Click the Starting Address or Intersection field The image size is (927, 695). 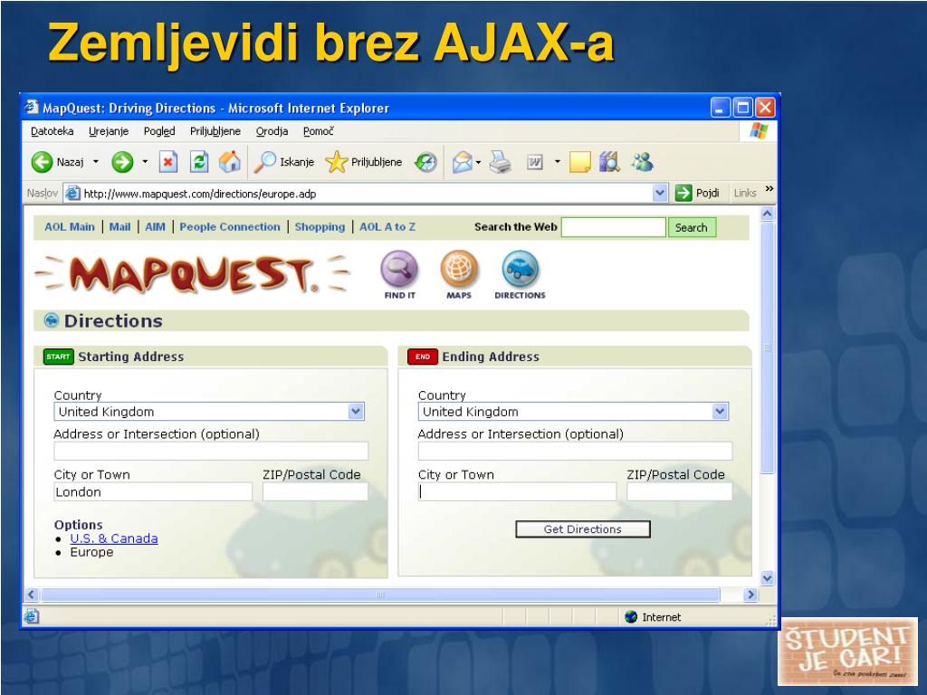click(x=211, y=451)
